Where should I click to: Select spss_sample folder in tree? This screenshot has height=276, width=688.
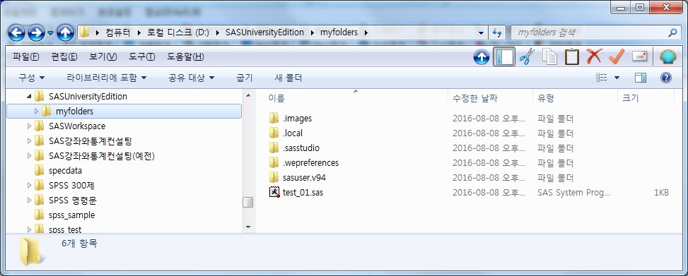pos(72,215)
